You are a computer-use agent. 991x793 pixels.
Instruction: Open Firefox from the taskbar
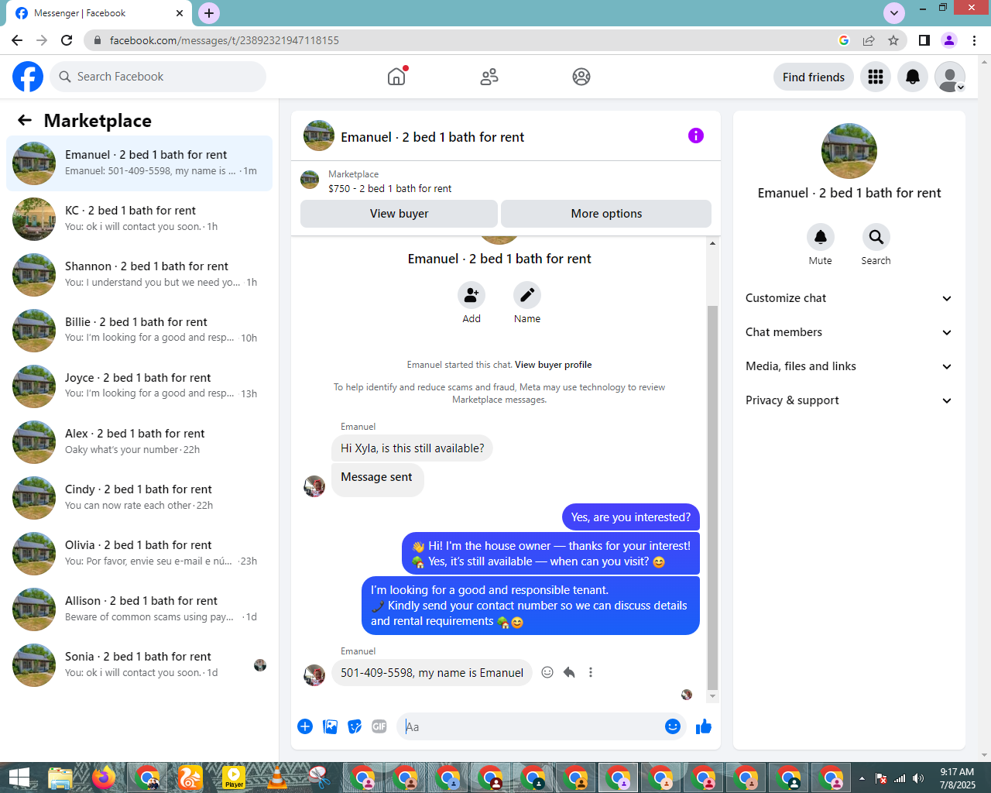click(104, 778)
